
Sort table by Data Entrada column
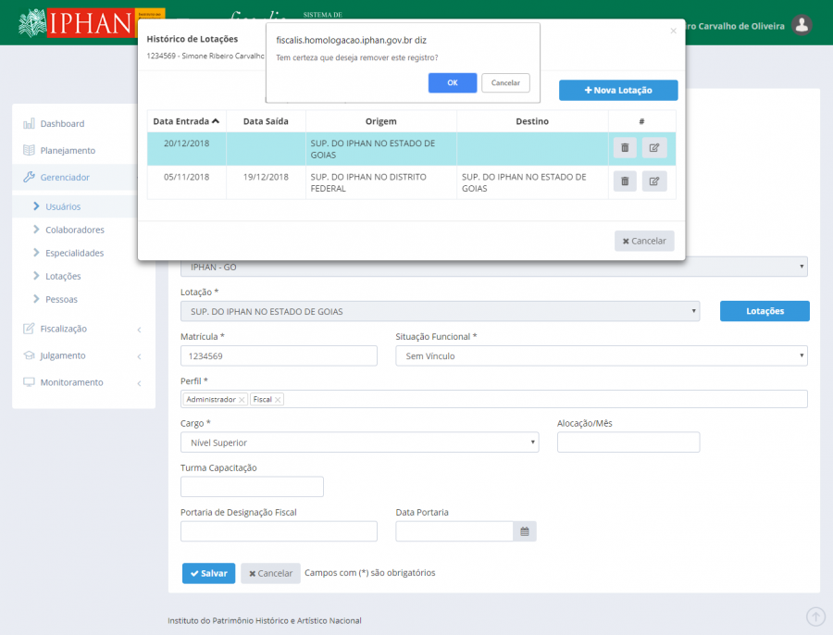[x=186, y=121]
